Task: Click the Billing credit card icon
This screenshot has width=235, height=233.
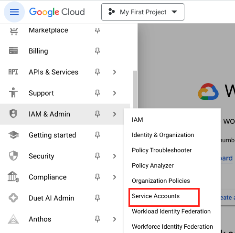Action: [x=13, y=51]
